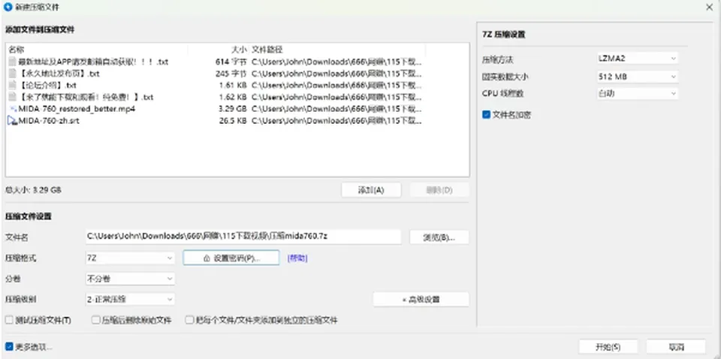Click the path cell in the mp4 file row
Screen dimensions: 721x359
(336, 109)
